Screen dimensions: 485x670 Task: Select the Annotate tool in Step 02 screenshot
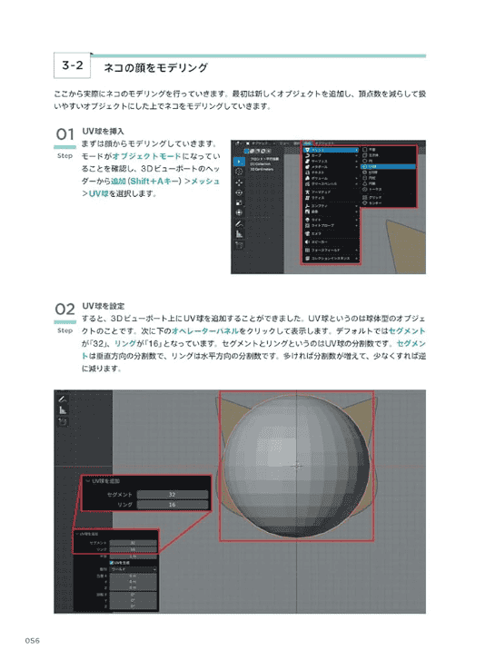coord(63,399)
